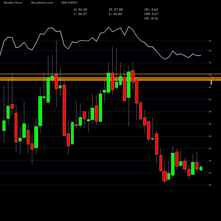This screenshot has width=221, height=221.
Task: Click the close value "C: 36.37"
Action: 80,14
